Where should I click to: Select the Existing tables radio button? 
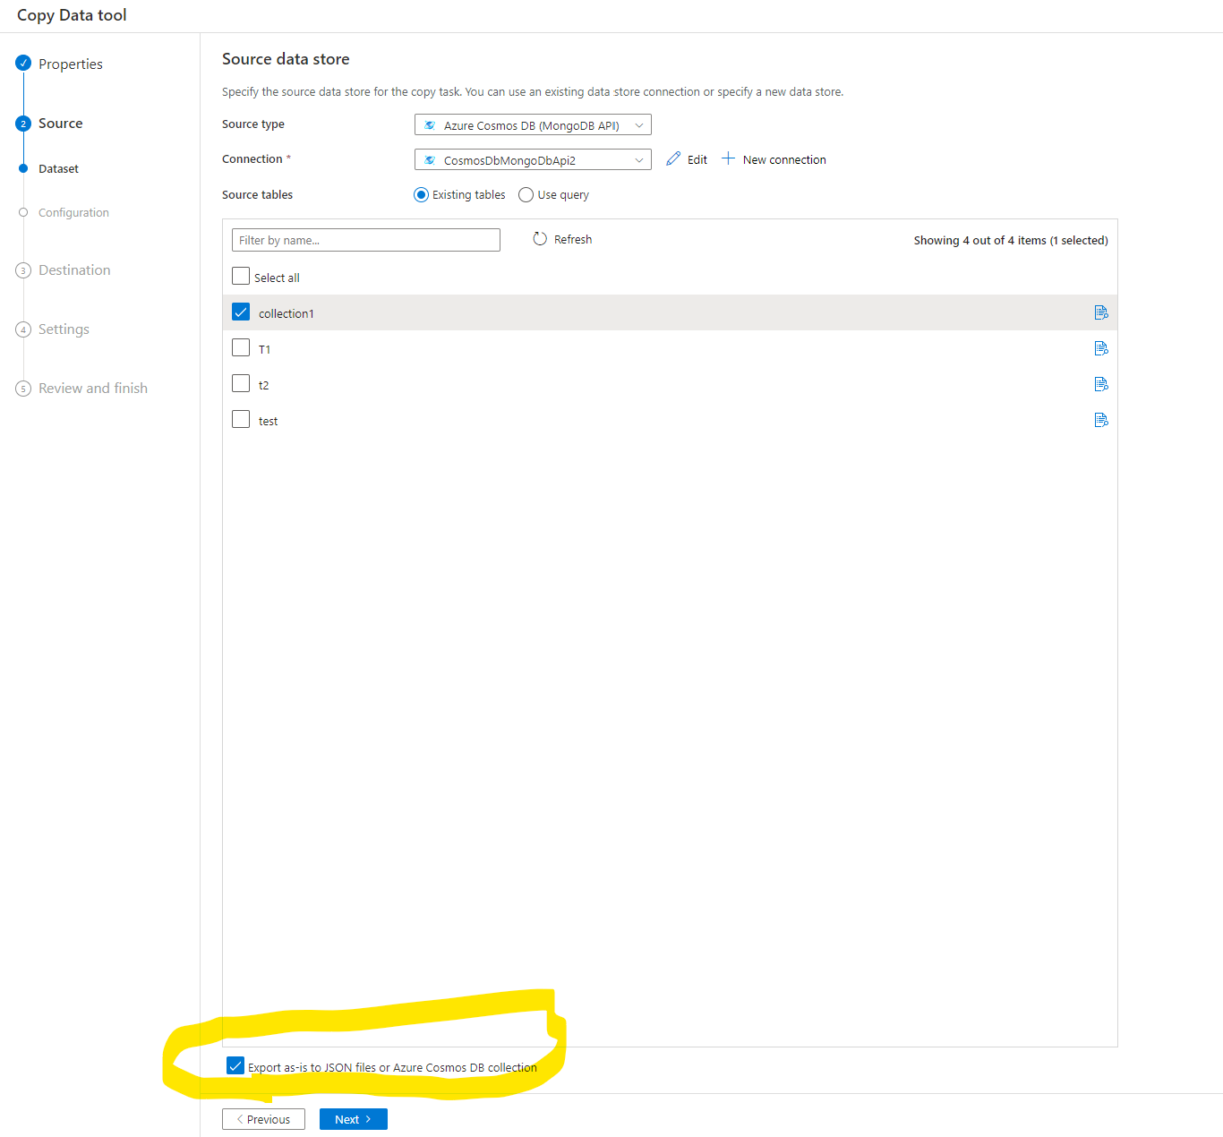[x=421, y=195]
